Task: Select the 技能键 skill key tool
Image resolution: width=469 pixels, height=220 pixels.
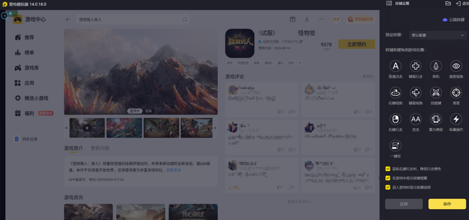Action: [436, 92]
